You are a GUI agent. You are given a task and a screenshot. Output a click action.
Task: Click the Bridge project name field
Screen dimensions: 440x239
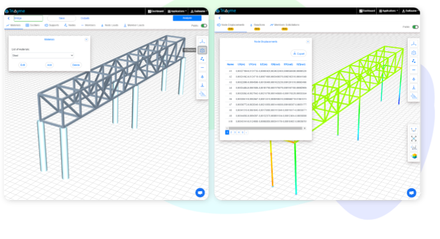(x=28, y=18)
